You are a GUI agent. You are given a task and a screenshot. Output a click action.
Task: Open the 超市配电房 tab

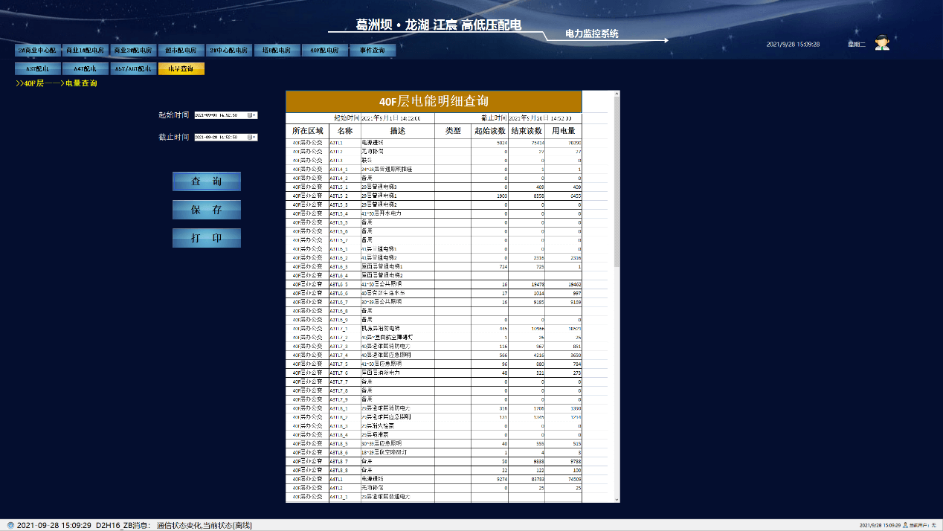pyautogui.click(x=180, y=51)
